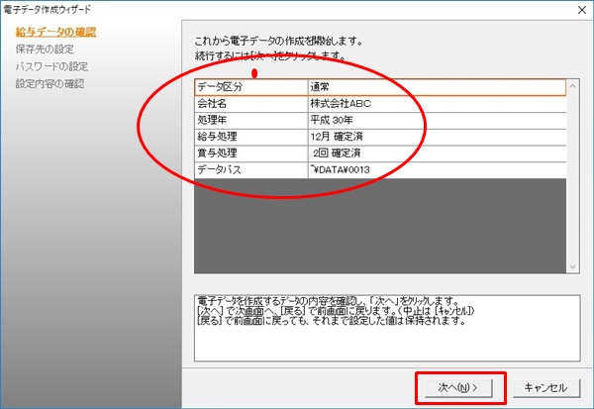The image size is (594, 409).
Task: Select the ~¥DATA¥0013 path cell
Action: (438, 169)
